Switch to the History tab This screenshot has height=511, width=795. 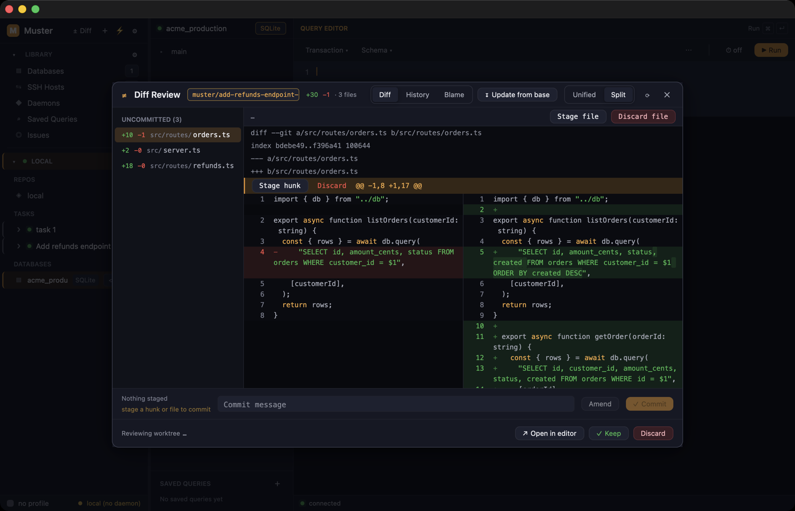click(x=417, y=94)
